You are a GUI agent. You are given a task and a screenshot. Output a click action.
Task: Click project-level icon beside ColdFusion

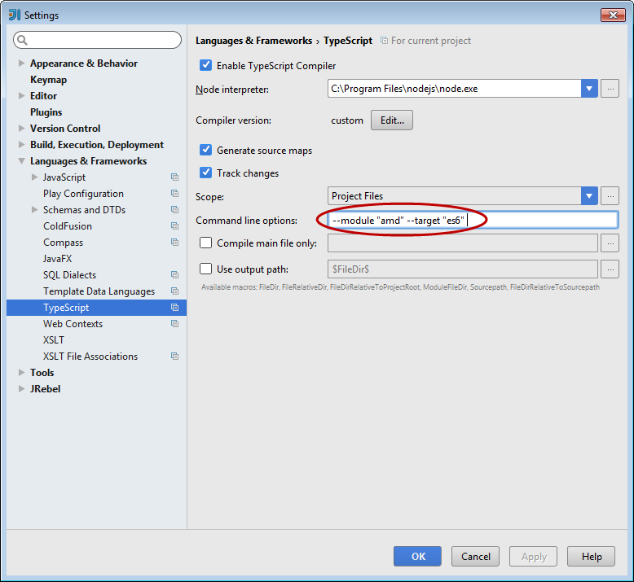174,225
